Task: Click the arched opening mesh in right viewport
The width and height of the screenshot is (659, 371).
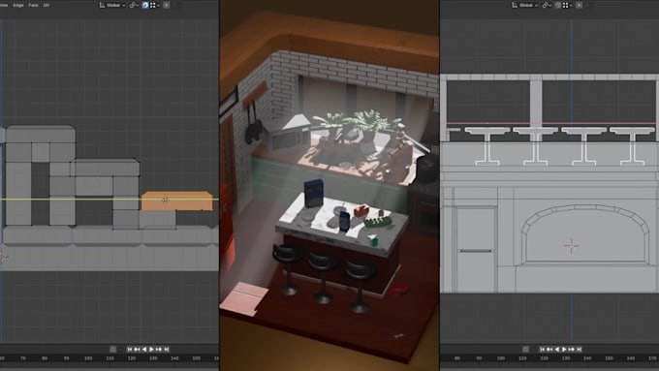Action: point(585,234)
